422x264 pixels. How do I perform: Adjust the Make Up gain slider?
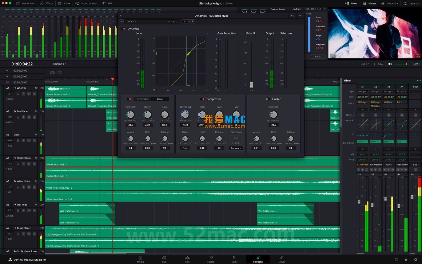coord(251,85)
